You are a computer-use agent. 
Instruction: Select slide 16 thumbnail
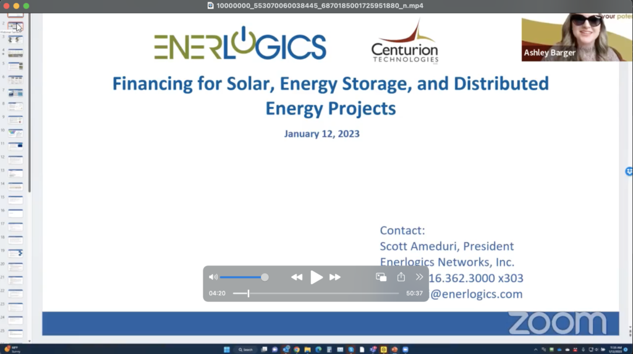click(x=15, y=213)
